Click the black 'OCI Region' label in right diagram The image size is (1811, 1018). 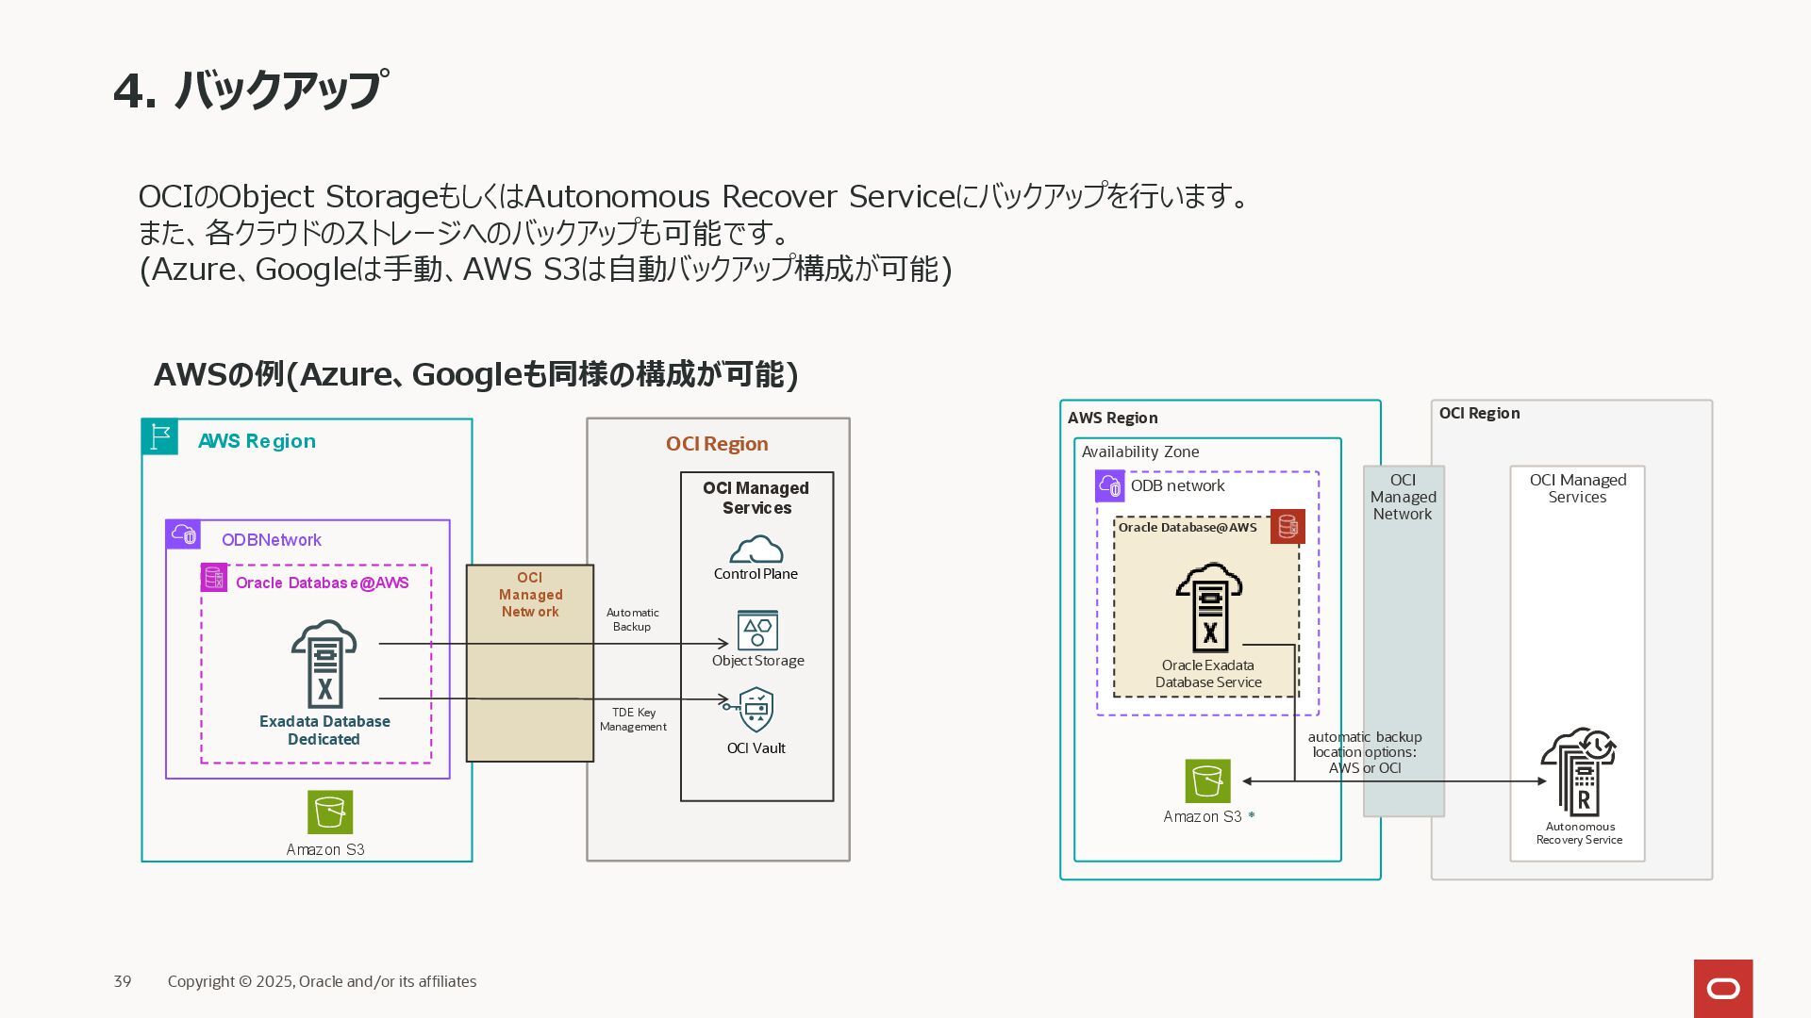point(1480,414)
